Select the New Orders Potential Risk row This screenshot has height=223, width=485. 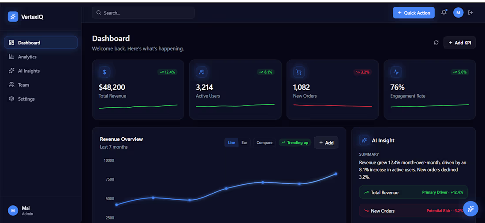pyautogui.click(x=414, y=211)
